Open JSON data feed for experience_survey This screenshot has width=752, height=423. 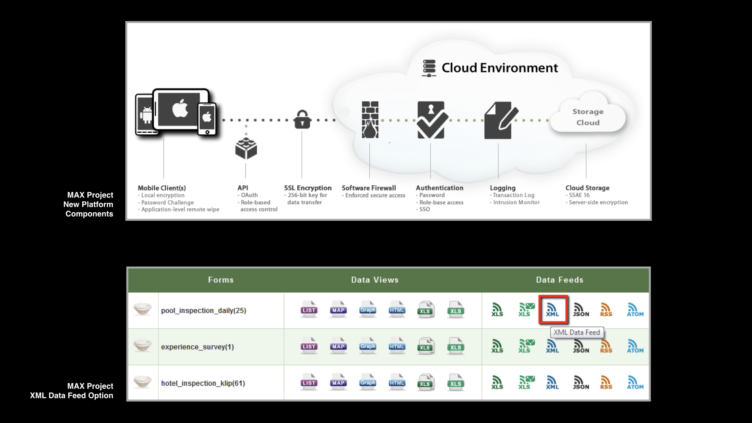click(x=581, y=346)
